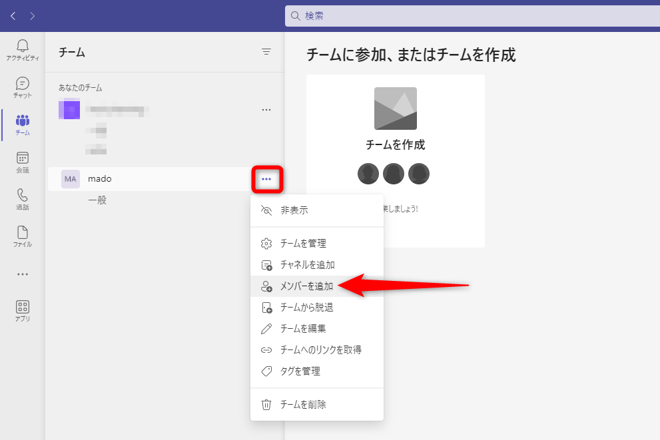Screen dimensions: 660x440
Task: Choose チームを管理 in the menu
Action: pyautogui.click(x=304, y=243)
